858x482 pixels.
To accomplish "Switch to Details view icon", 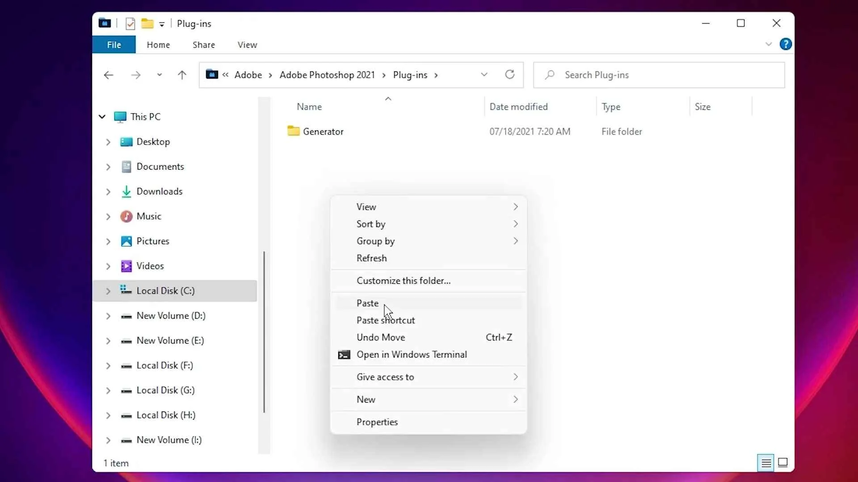I will tap(766, 463).
